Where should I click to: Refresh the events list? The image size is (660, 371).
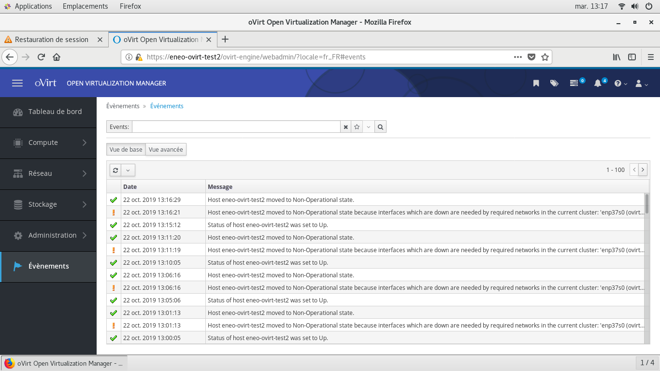115,170
